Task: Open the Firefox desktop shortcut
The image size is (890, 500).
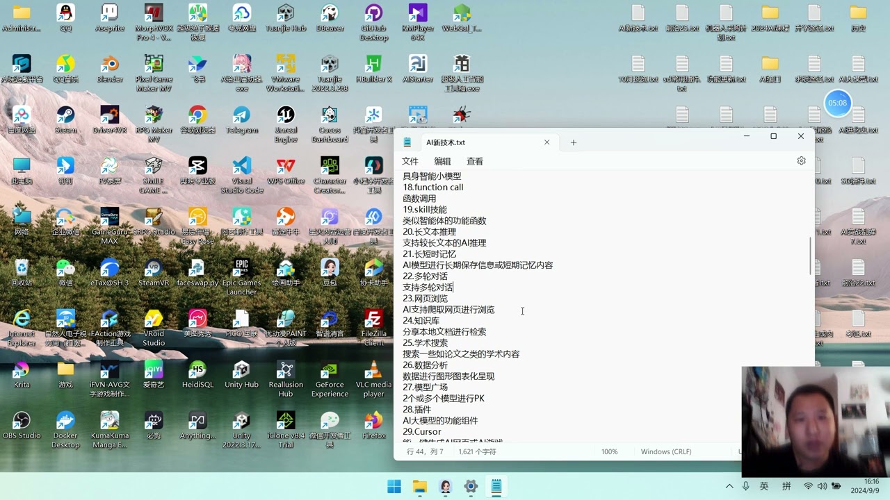Action: (x=374, y=424)
